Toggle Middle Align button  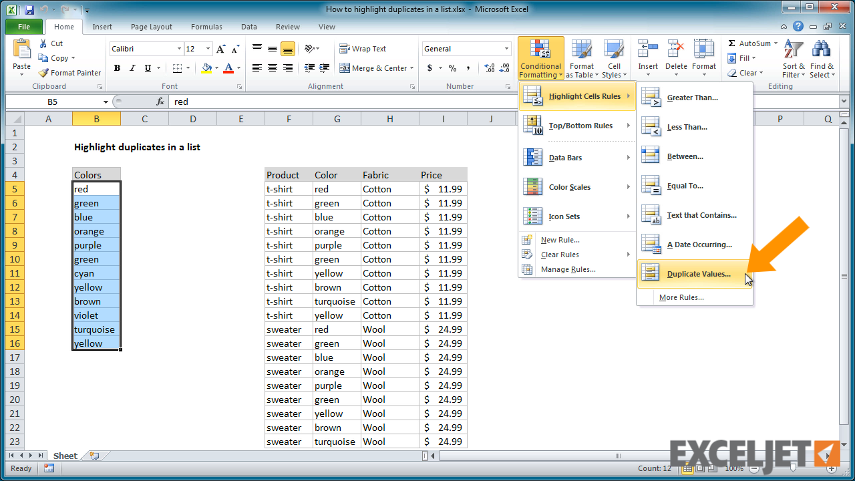(x=273, y=49)
